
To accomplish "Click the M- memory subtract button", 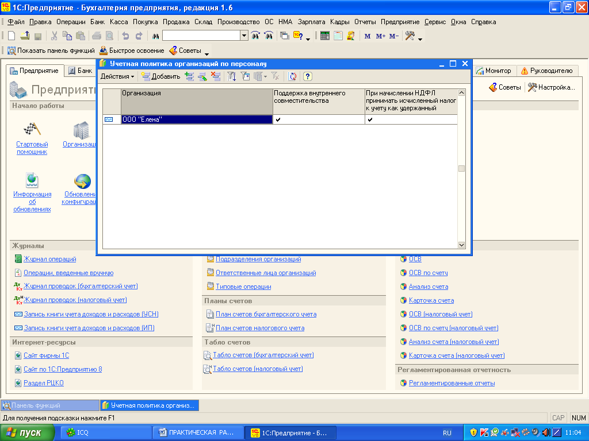I will (393, 36).
